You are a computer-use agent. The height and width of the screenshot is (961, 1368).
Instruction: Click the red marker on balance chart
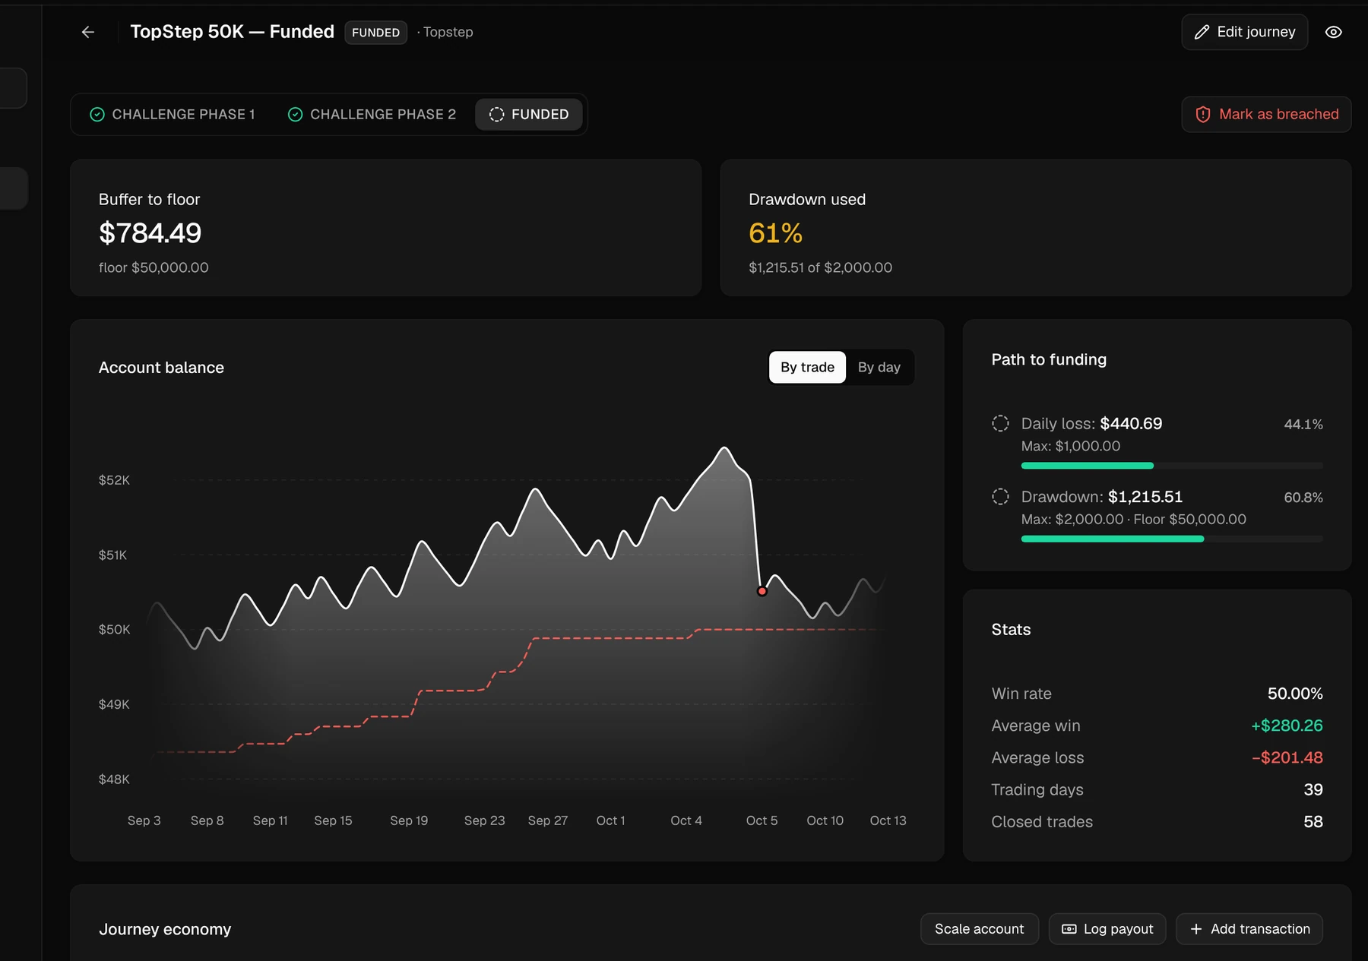(x=762, y=591)
